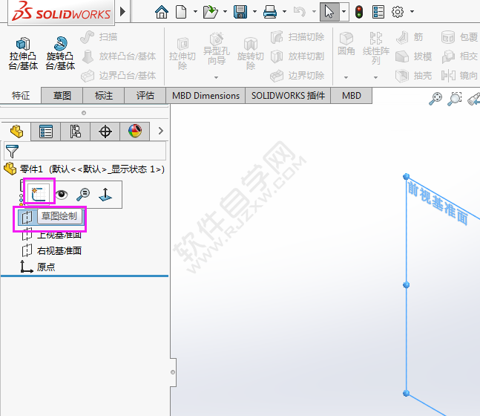Click the Zoom to Selection magnifier icon
Image resolution: width=480 pixels, height=416 pixels.
[82, 195]
